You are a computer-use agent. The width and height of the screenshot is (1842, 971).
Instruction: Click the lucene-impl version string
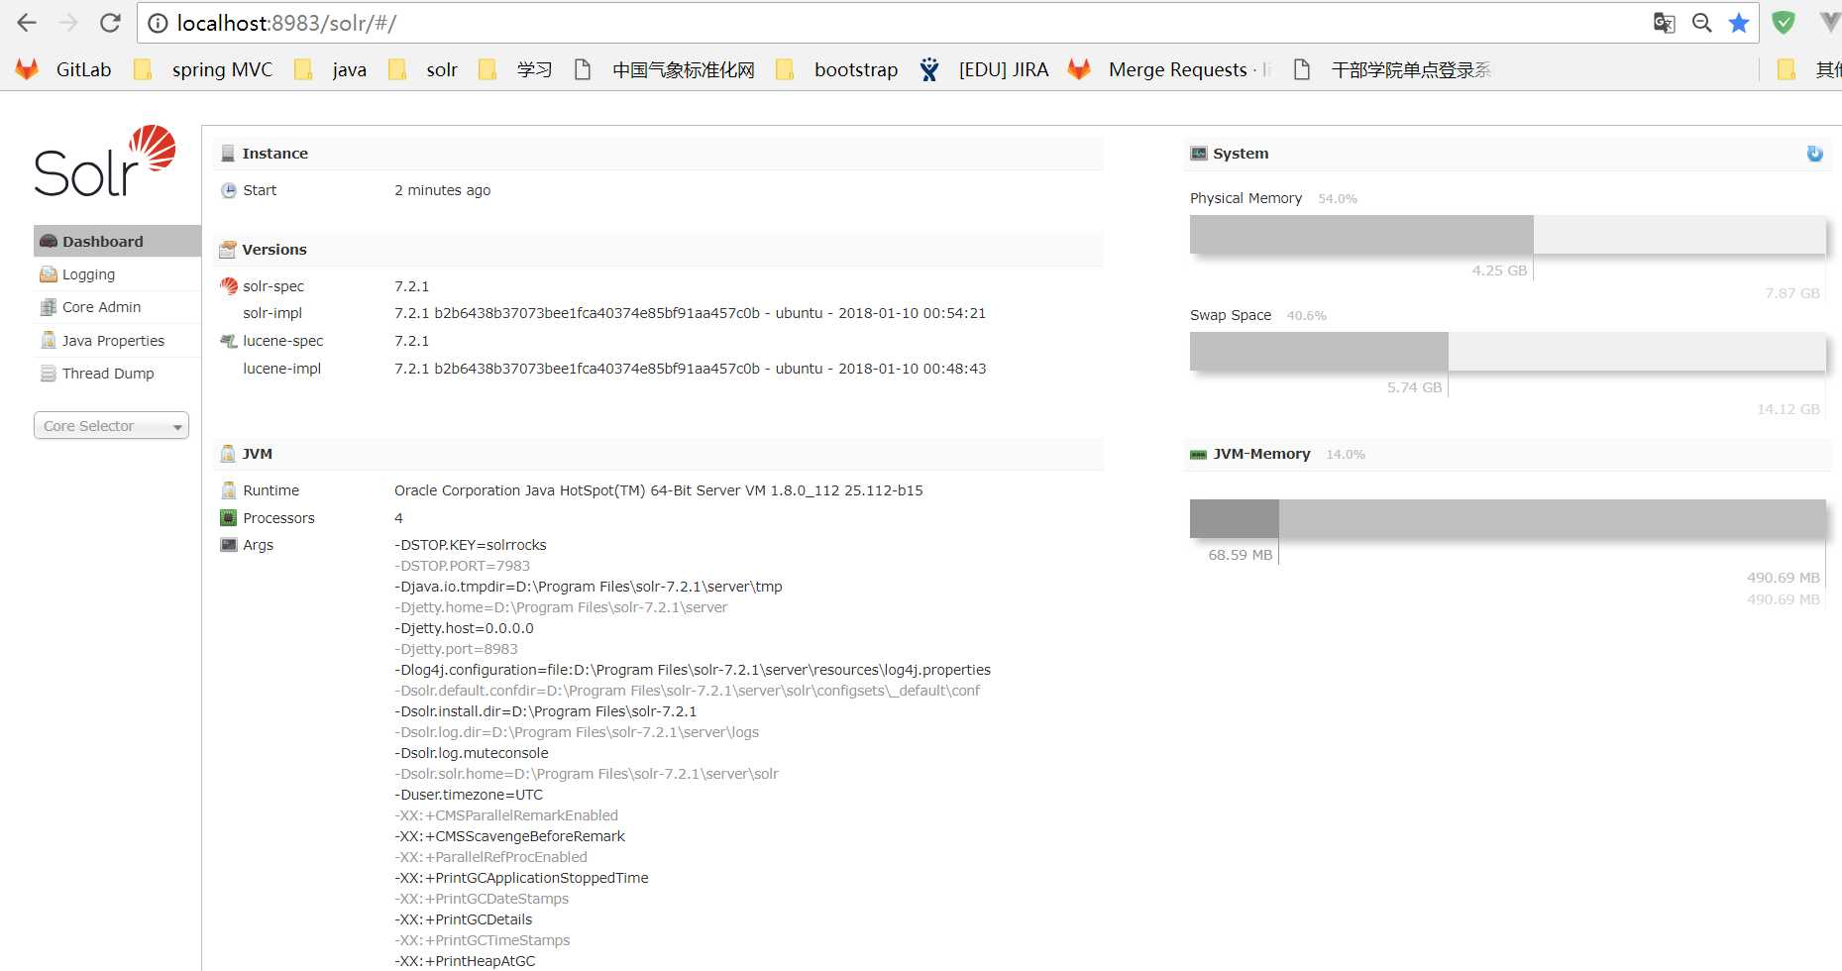(x=691, y=369)
